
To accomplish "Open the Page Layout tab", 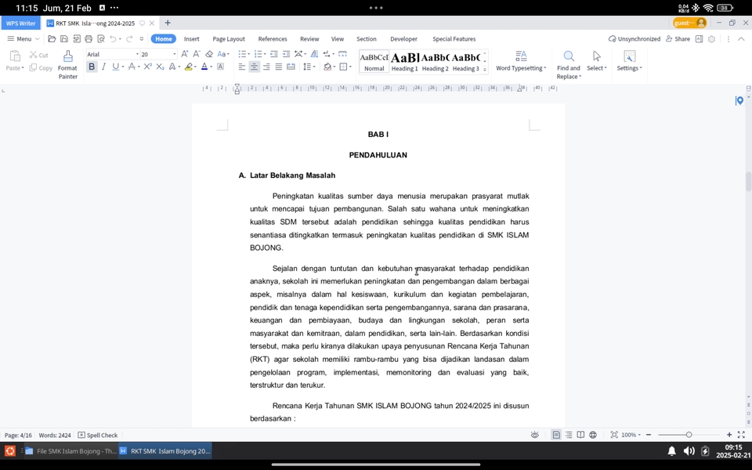I will pyautogui.click(x=228, y=39).
